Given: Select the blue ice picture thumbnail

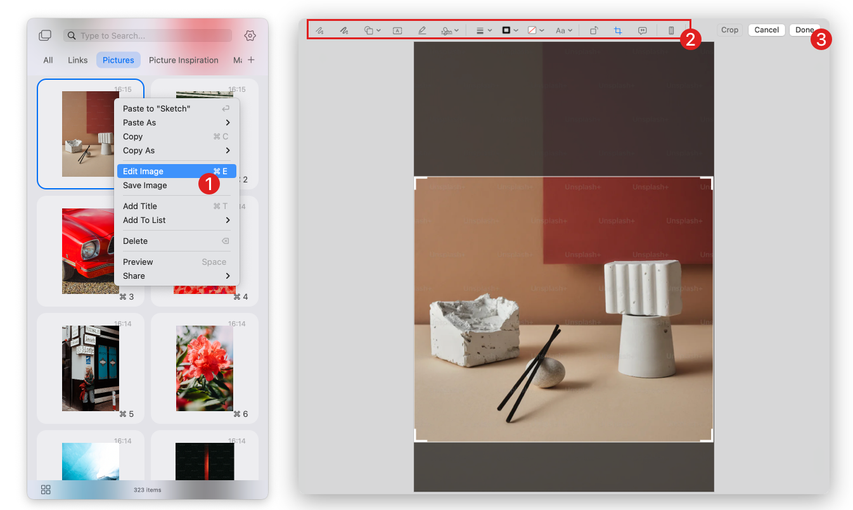Looking at the screenshot, I should click(x=91, y=461).
